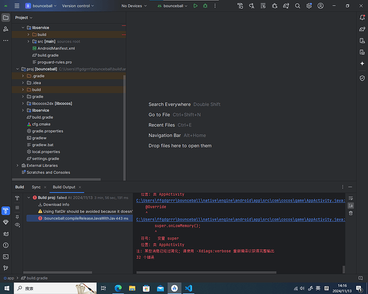Image resolution: width=368 pixels, height=294 pixels.
Task: Collapse the proj [bounceball] node
Action: point(17,69)
